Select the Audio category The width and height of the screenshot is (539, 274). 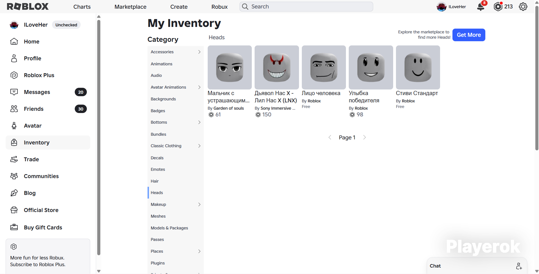[x=176, y=75]
